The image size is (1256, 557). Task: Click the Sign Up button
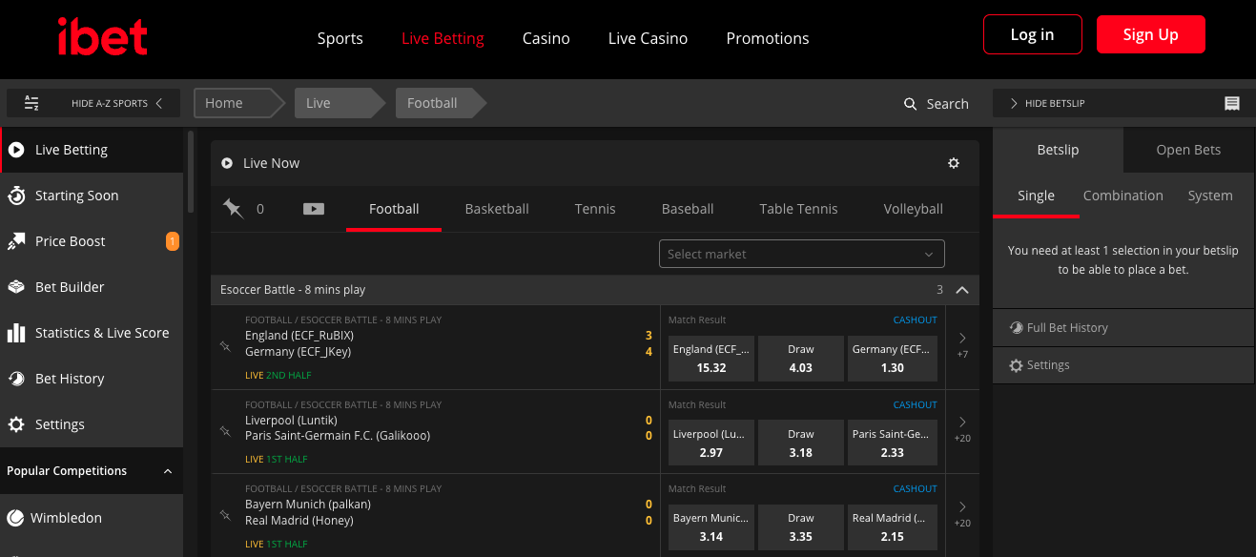point(1151,34)
